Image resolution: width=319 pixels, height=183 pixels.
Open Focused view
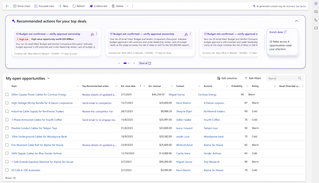44,6
